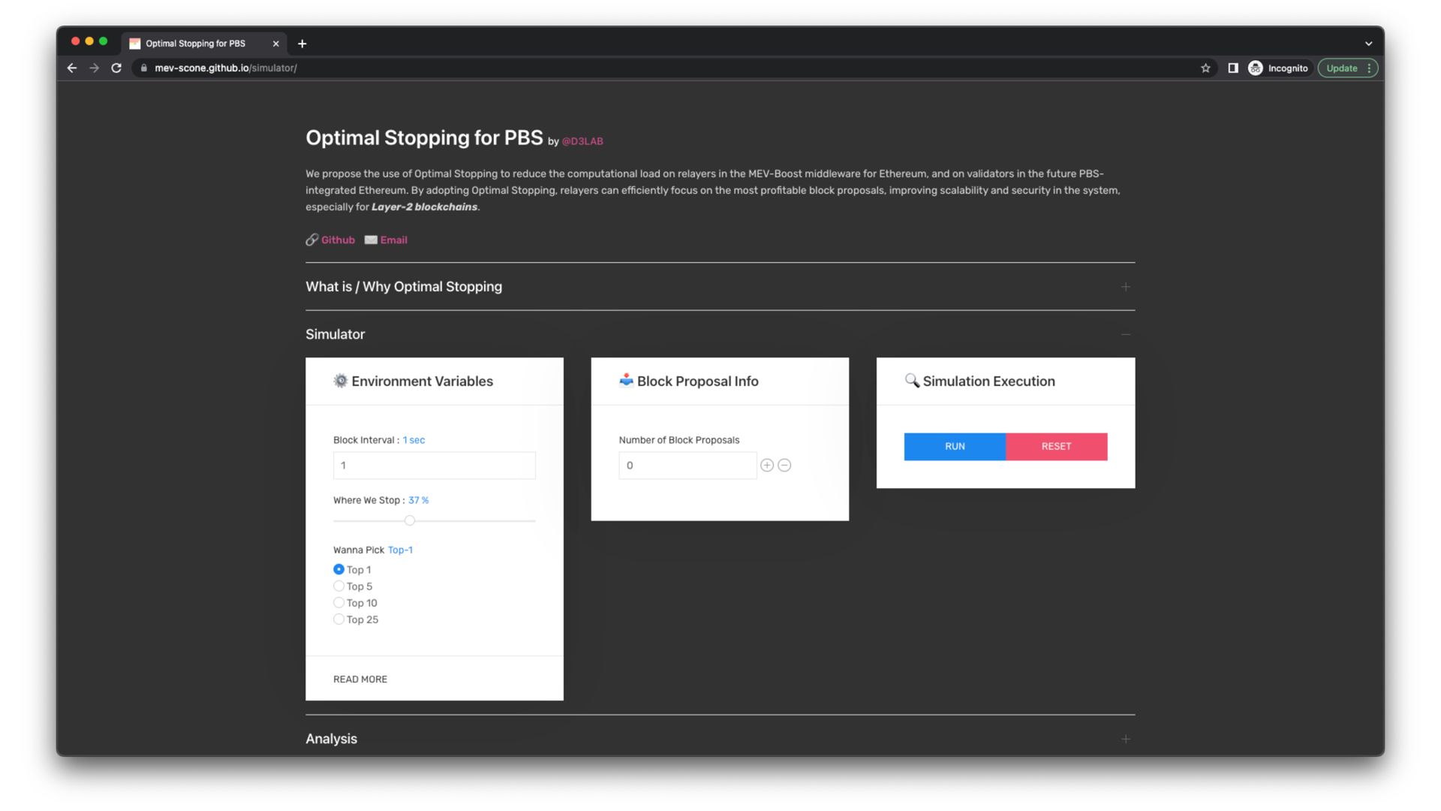Screen dimensions: 1441x811
Task: Drag the Where We Stop percentage slider
Action: [410, 520]
